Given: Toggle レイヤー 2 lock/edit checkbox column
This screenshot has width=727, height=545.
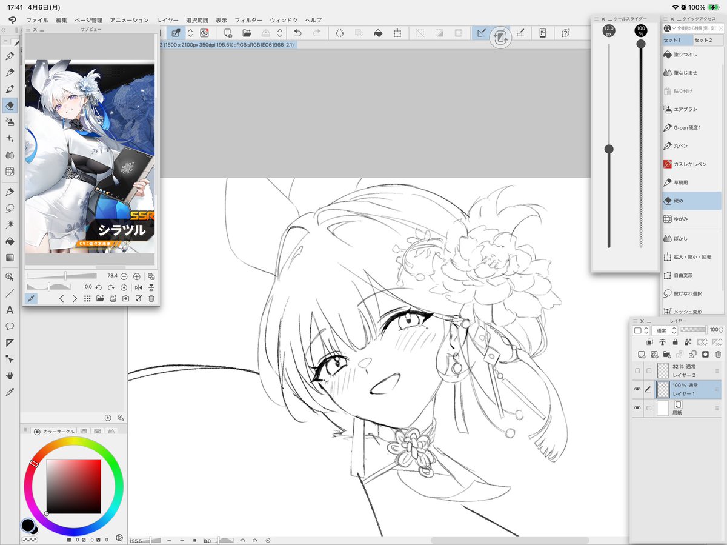Looking at the screenshot, I should coord(649,371).
